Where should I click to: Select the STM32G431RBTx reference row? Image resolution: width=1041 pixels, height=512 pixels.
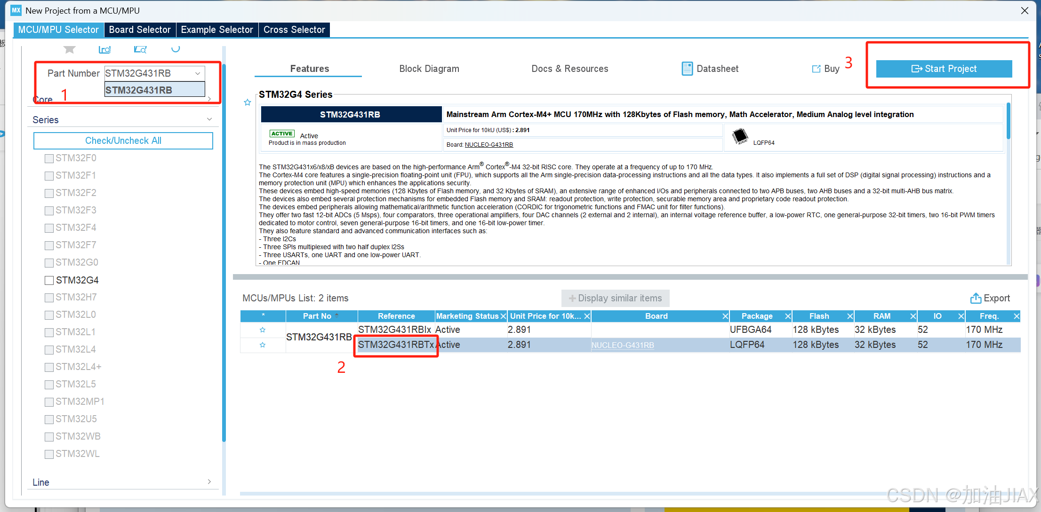pyautogui.click(x=395, y=345)
